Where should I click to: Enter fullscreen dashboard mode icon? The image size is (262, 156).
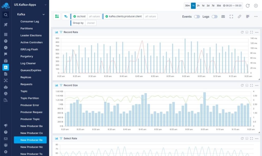coord(231,16)
